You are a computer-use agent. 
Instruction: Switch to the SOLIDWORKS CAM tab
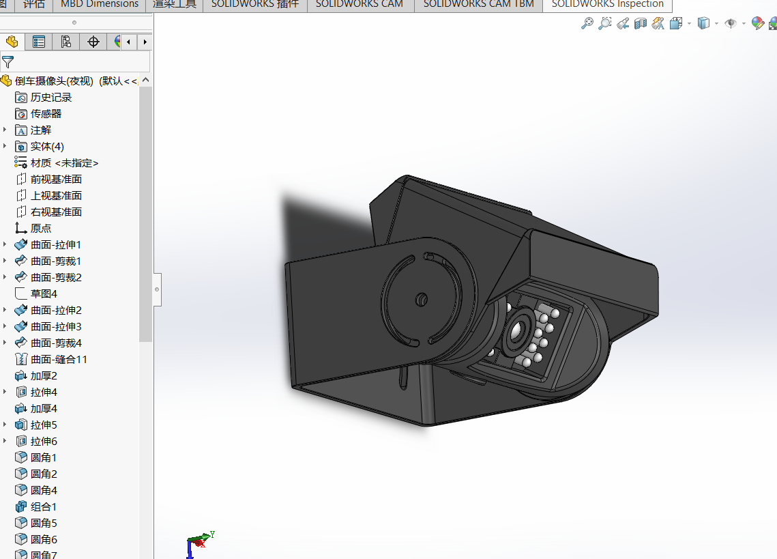(x=360, y=5)
